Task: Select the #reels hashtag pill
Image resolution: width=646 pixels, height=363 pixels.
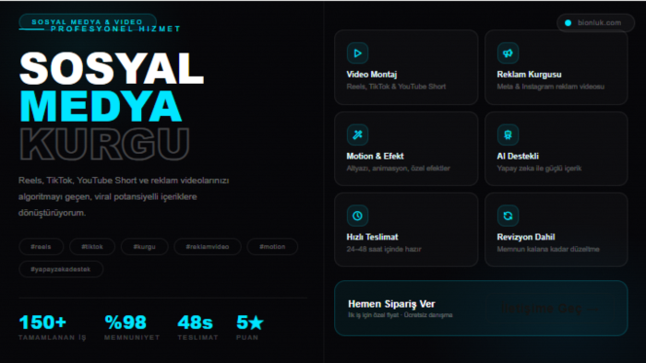Action: click(x=41, y=247)
